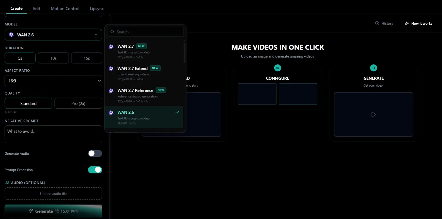The image size is (442, 219).
Task: Click the play icon in Generate preview
Action: click(374, 114)
